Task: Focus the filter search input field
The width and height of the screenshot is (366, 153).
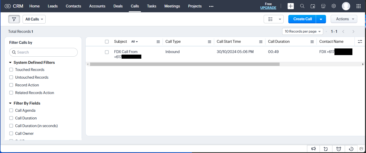Action: pos(43,52)
